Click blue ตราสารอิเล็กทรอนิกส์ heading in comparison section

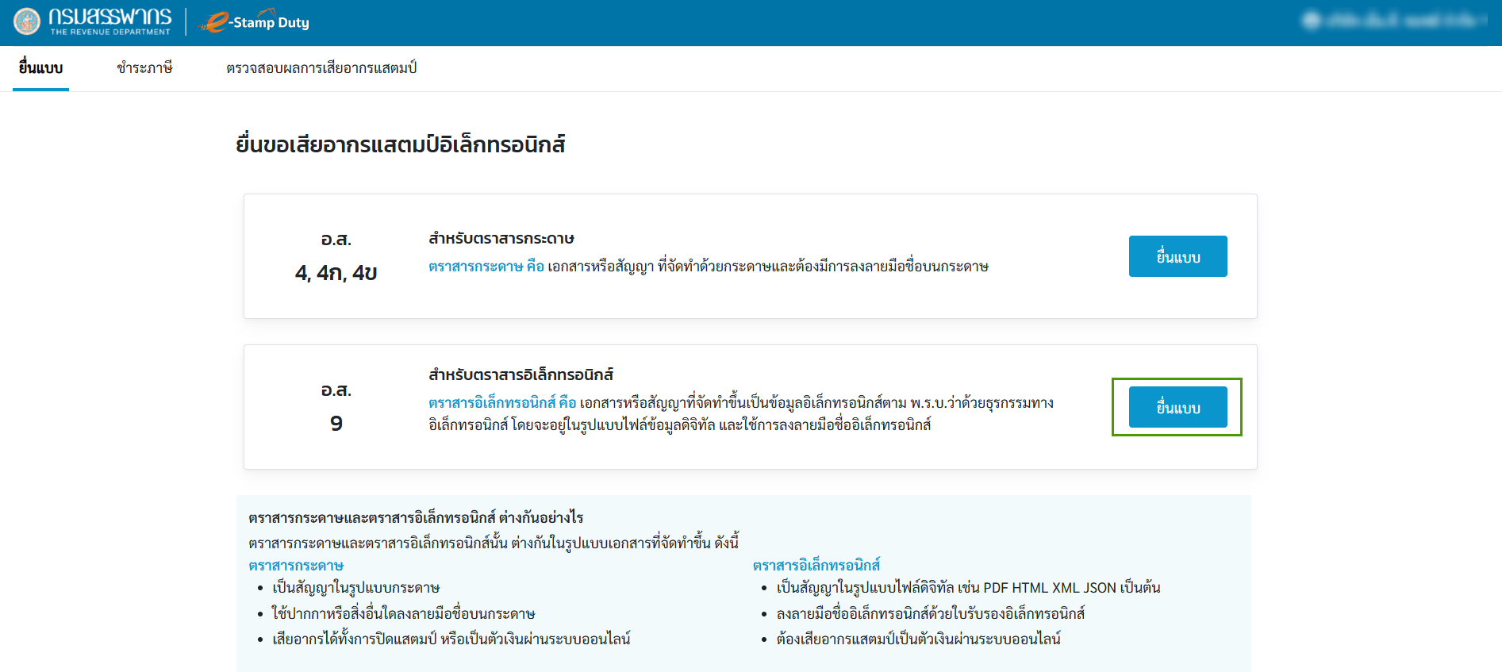tap(816, 566)
